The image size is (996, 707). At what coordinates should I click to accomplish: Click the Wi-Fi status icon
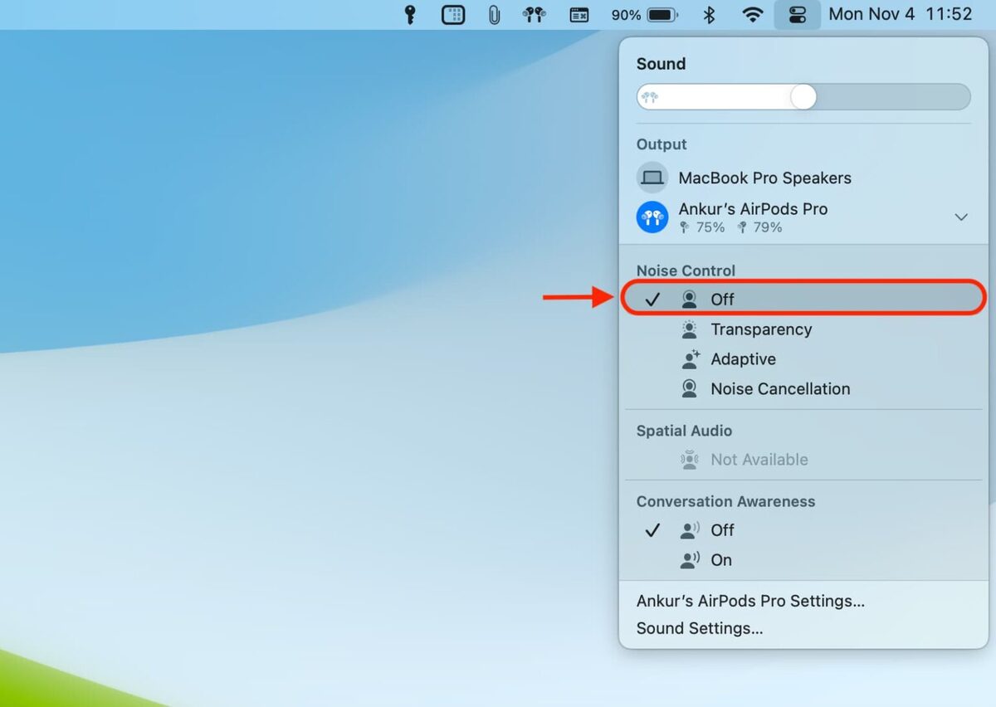753,15
